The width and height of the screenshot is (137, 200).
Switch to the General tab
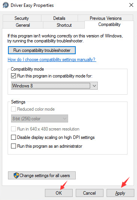pos(23,25)
